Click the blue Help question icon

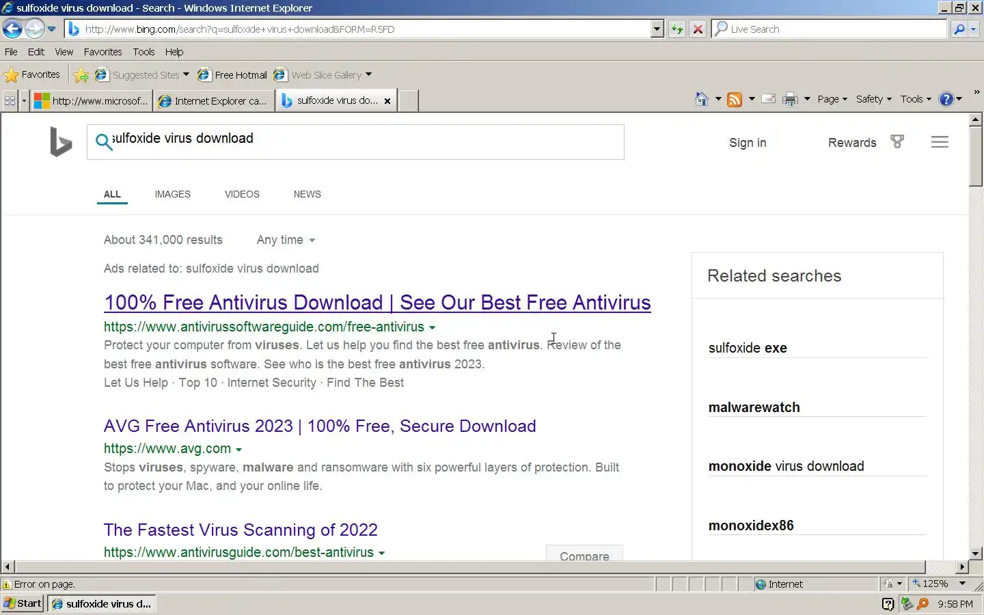click(x=946, y=99)
